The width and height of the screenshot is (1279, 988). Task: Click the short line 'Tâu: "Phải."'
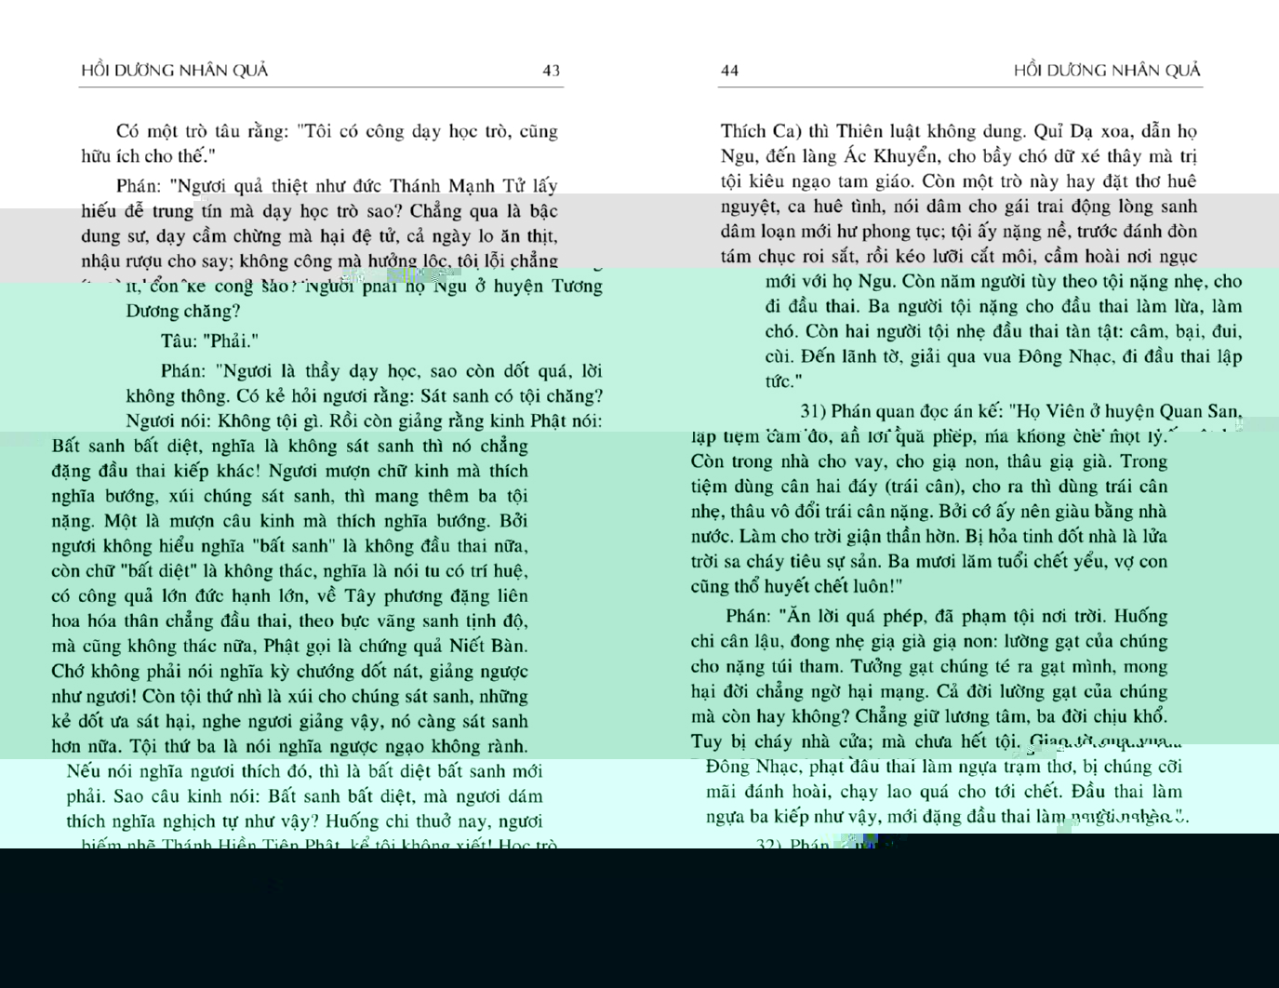coord(209,341)
